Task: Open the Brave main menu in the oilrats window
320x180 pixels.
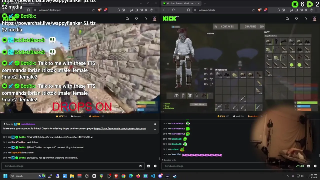Action: pyautogui.click(x=316, y=10)
